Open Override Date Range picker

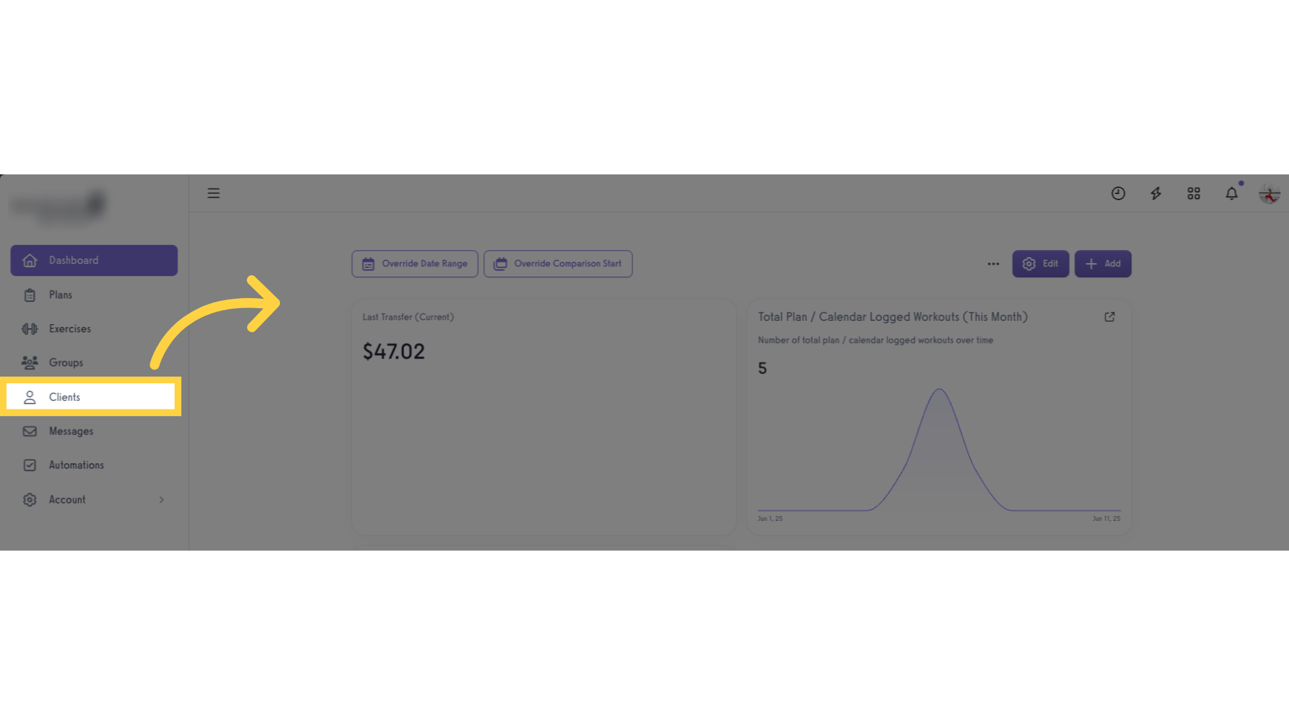pos(415,264)
